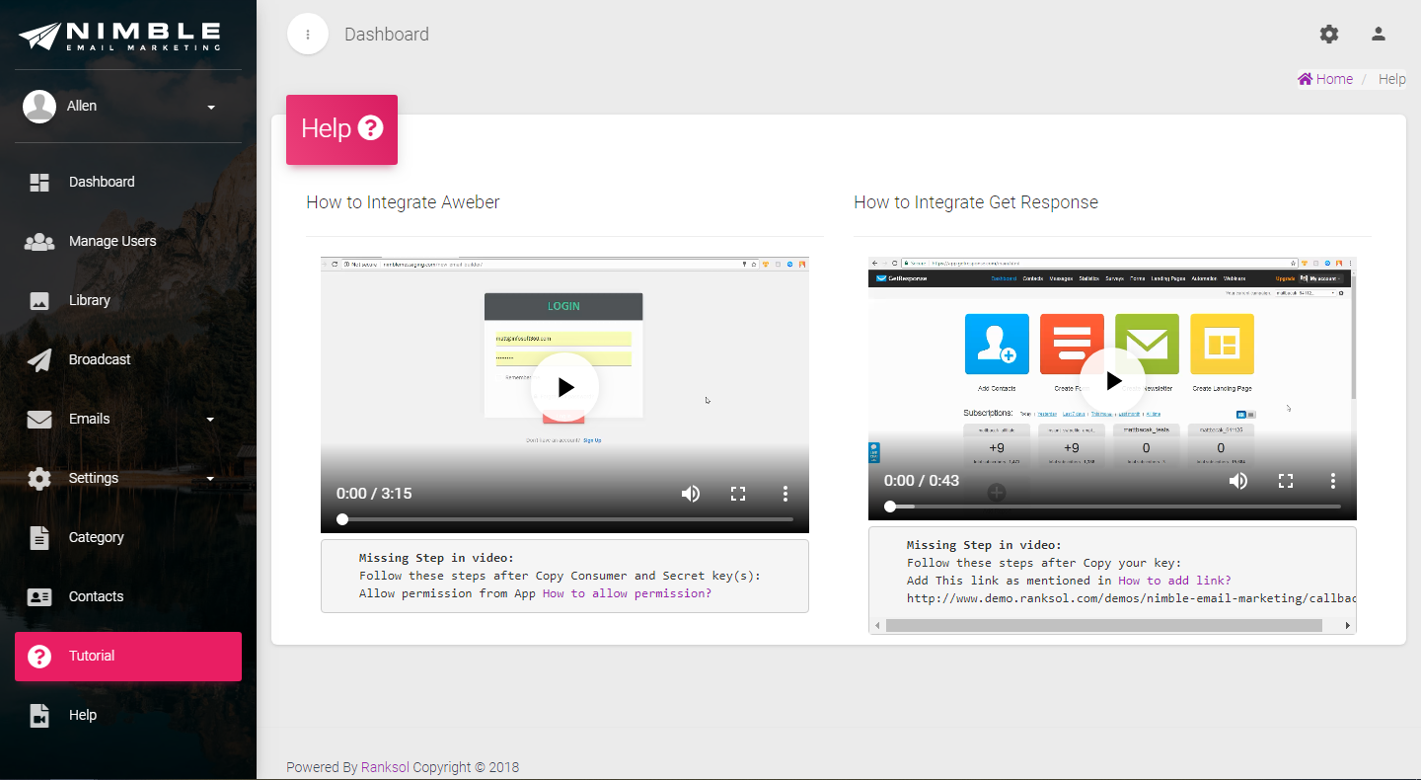
Task: Click the Settings gear icon in sidebar
Action: coord(39,478)
